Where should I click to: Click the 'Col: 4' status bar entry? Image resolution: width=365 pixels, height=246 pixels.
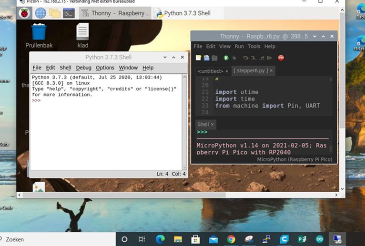[x=179, y=174]
